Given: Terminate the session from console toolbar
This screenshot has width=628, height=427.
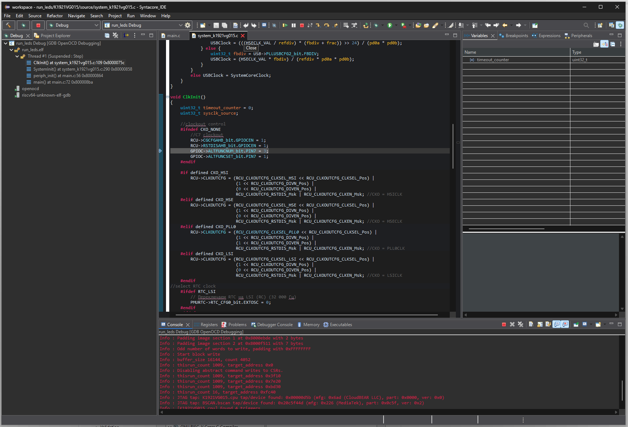Looking at the screenshot, I should pos(504,325).
